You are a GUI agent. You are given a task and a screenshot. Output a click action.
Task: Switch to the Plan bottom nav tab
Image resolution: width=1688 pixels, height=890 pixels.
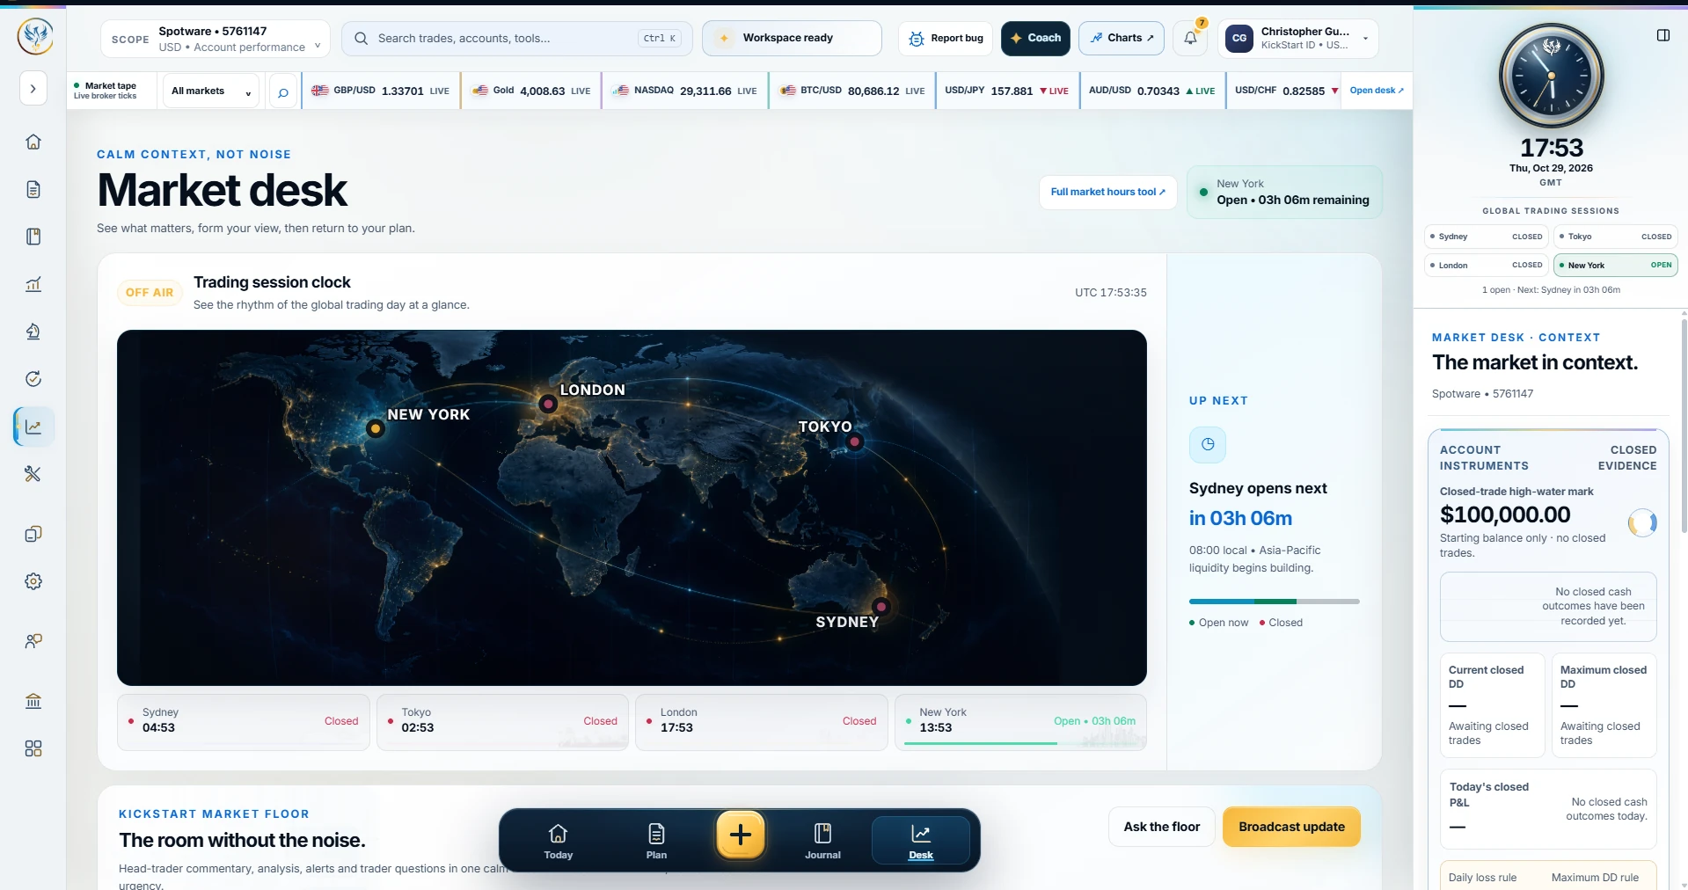(656, 841)
